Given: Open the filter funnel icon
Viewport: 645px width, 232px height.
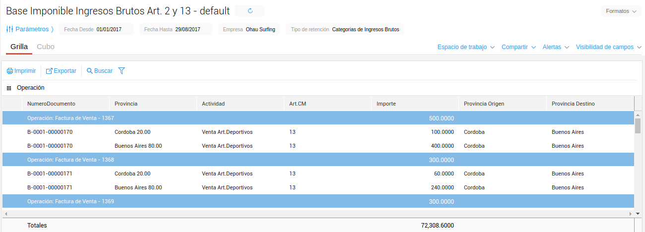Looking at the screenshot, I should [122, 71].
